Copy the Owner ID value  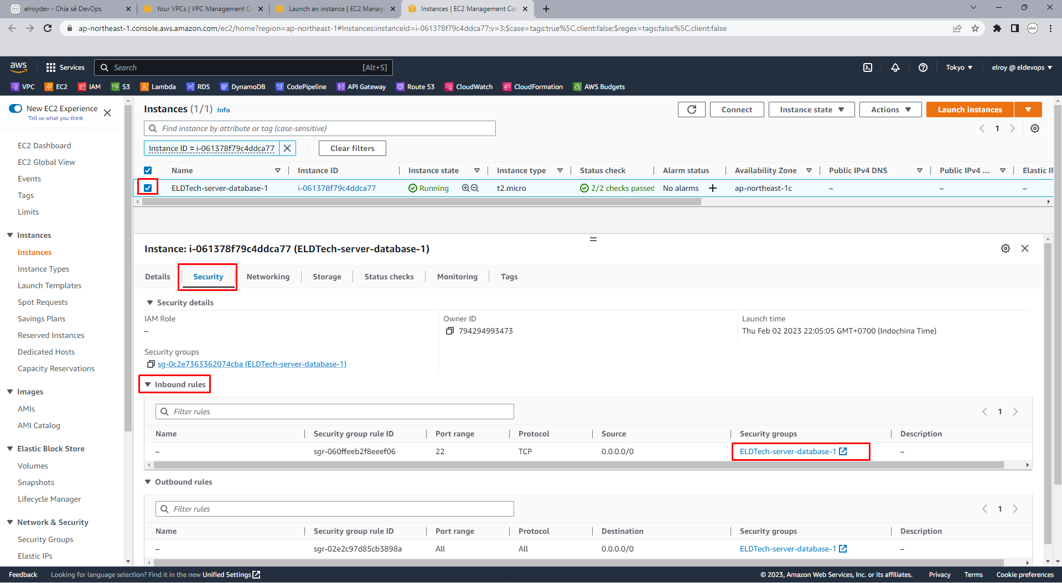point(449,331)
